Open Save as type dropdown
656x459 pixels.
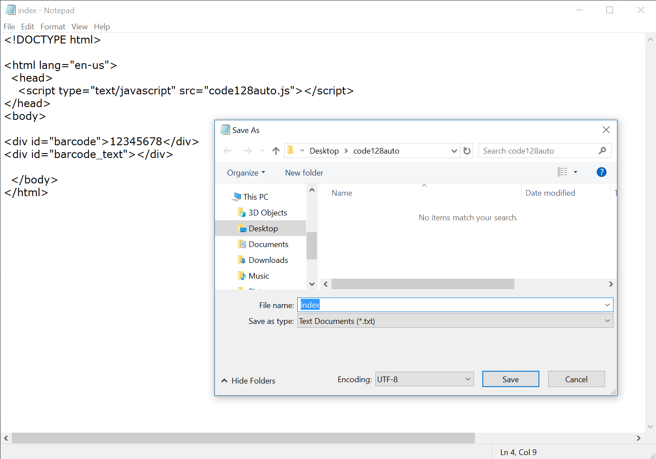point(607,321)
